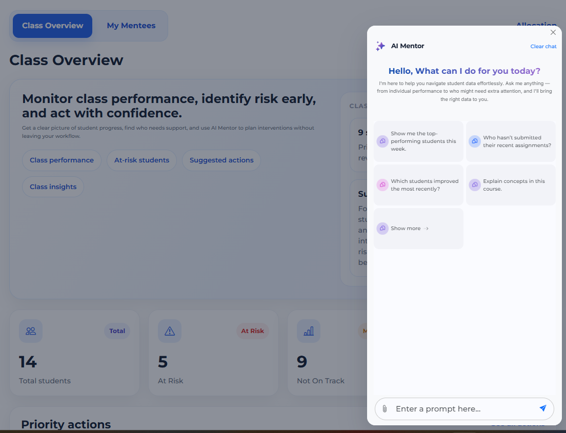Click the At Risk warning triangle icon
This screenshot has height=433, width=566.
(x=170, y=331)
